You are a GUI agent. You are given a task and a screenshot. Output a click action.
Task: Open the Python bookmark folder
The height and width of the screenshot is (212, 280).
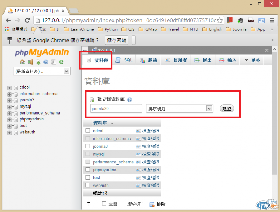tap(108, 29)
